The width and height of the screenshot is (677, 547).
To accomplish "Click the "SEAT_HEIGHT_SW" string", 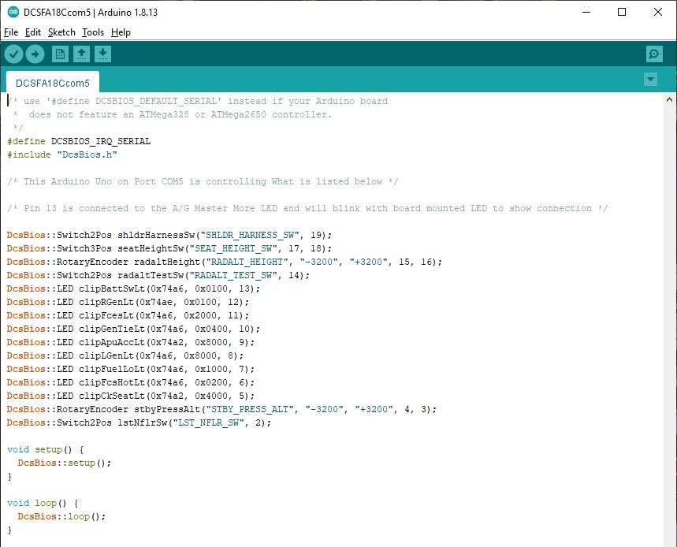I will 233,248.
